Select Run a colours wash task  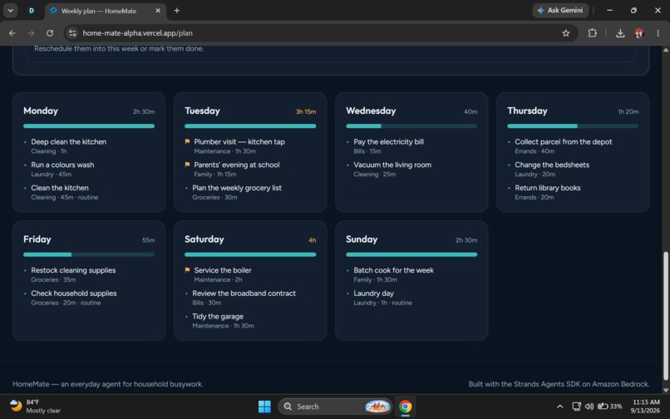pyautogui.click(x=62, y=165)
